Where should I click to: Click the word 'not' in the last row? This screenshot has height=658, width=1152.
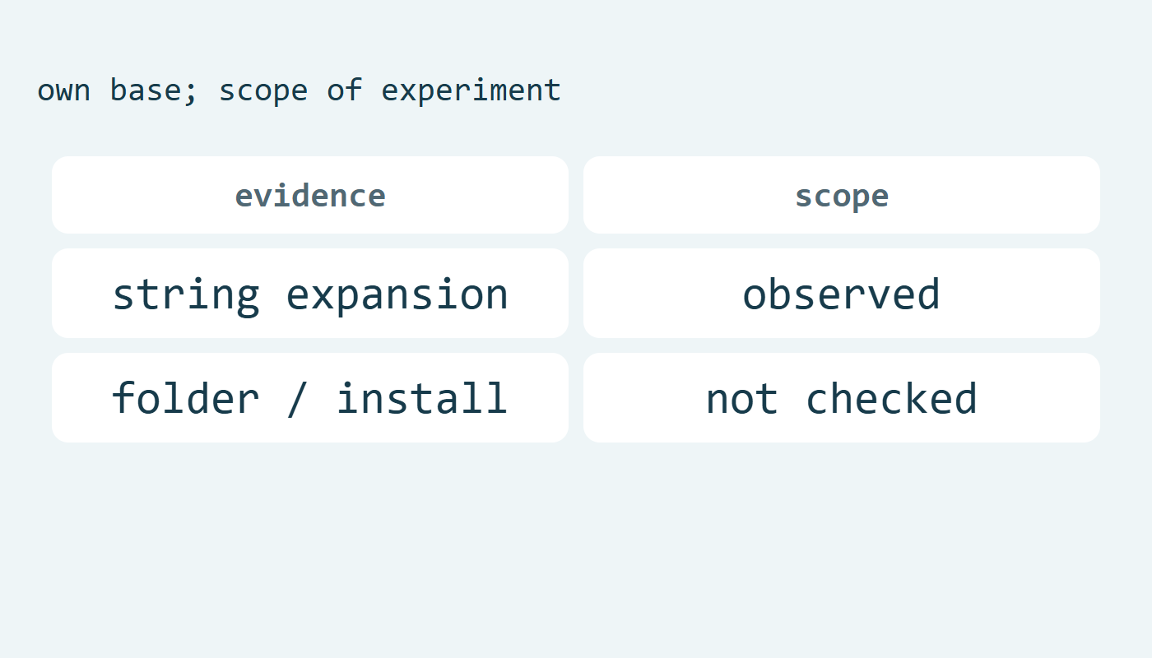coord(742,399)
